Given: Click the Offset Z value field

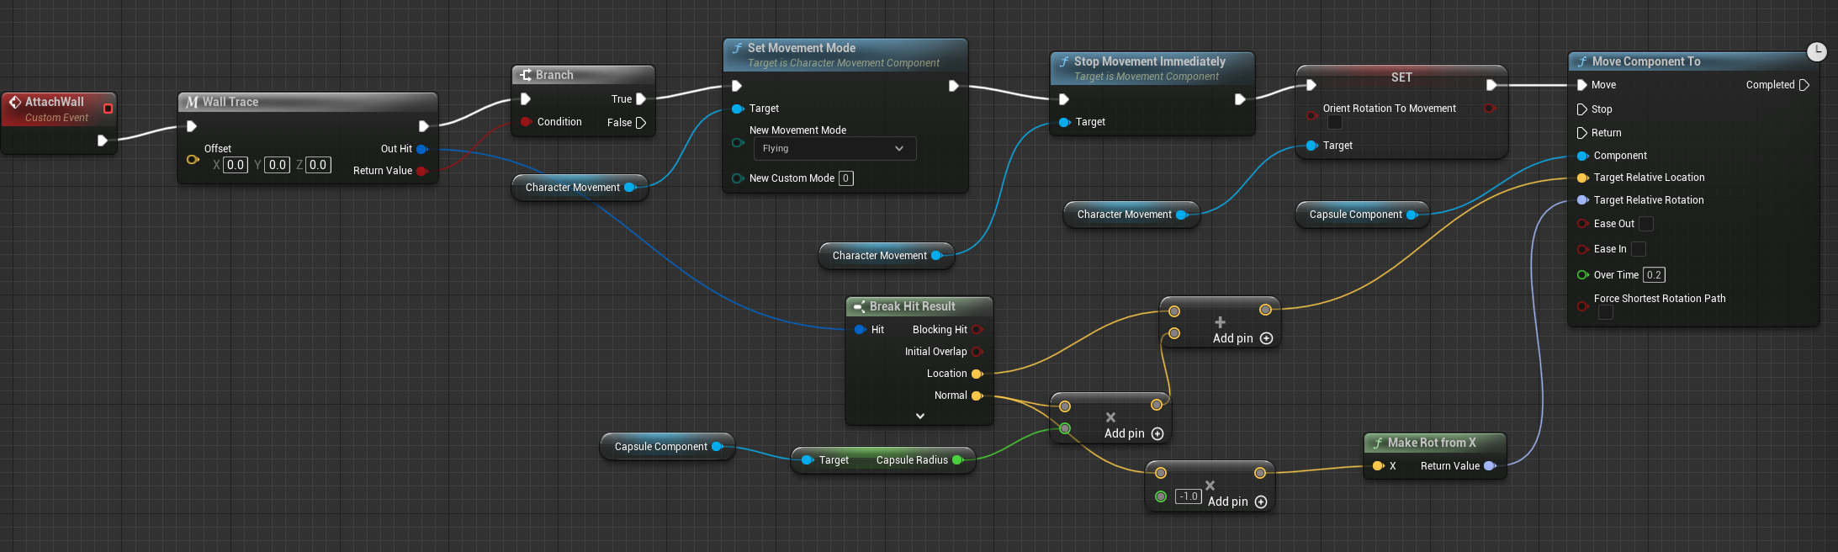Looking at the screenshot, I should pyautogui.click(x=318, y=165).
